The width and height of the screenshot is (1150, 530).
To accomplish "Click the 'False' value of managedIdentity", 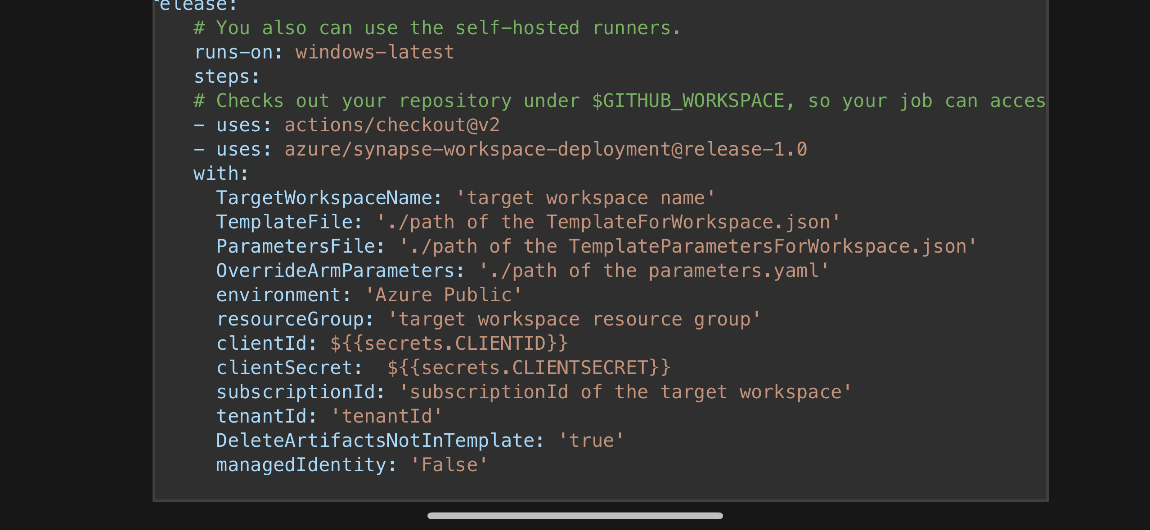I will click(449, 465).
